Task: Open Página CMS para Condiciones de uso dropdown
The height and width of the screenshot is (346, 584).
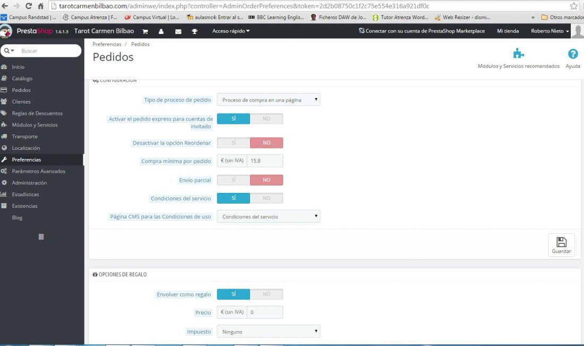Action: click(269, 217)
